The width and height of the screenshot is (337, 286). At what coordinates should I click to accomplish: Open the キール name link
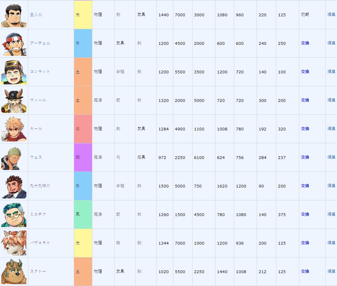[x=36, y=129]
